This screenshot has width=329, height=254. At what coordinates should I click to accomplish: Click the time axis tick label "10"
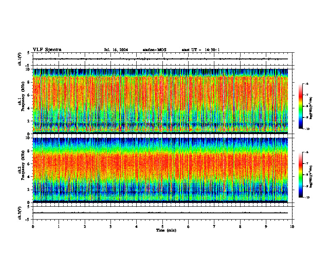click(292, 227)
